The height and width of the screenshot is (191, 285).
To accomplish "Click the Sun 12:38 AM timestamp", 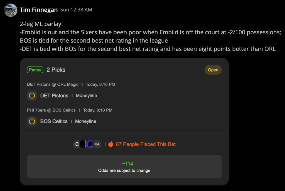I will (x=76, y=10).
